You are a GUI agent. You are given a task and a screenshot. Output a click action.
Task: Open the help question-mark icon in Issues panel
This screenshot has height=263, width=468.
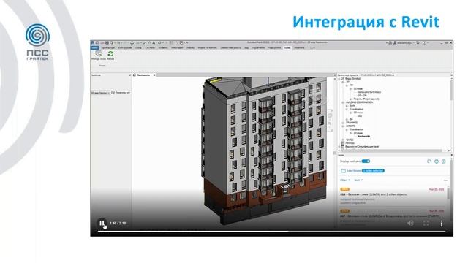point(437,161)
